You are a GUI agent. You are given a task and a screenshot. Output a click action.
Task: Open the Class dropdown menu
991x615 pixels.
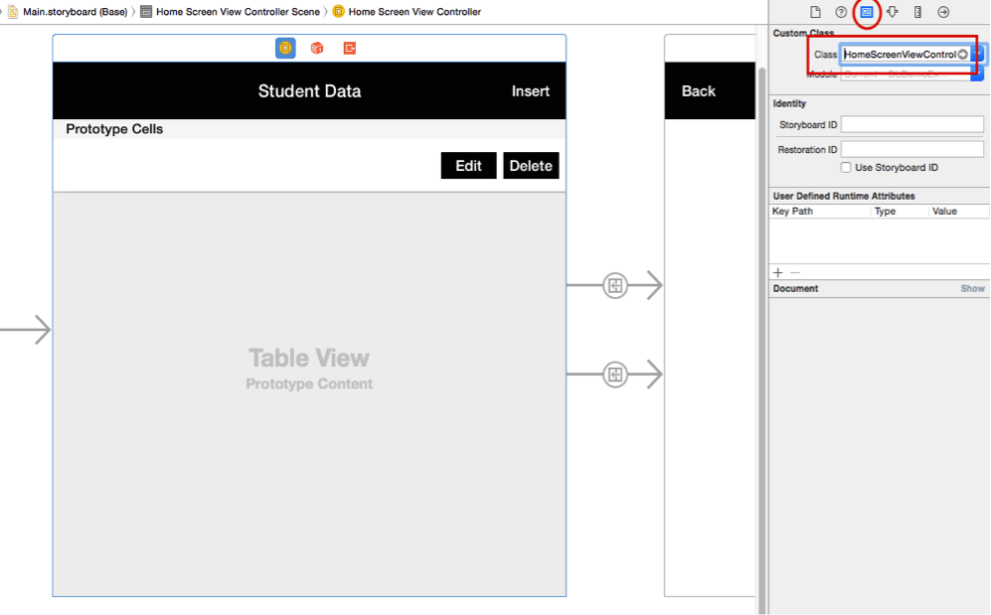tap(977, 55)
